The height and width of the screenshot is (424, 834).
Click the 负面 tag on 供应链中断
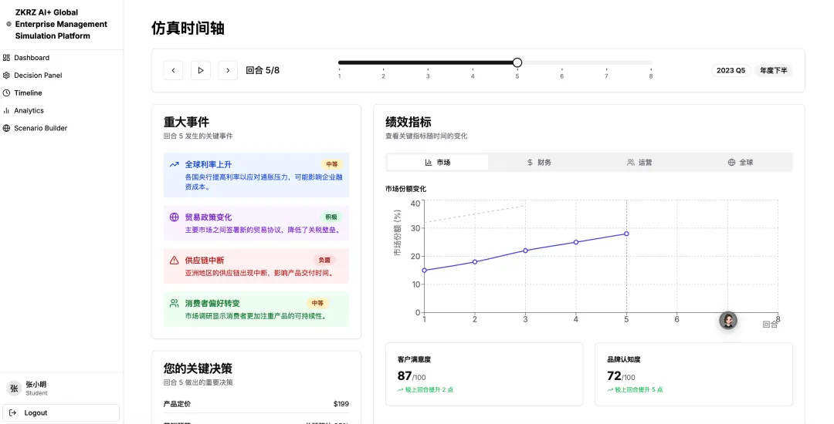coord(324,260)
